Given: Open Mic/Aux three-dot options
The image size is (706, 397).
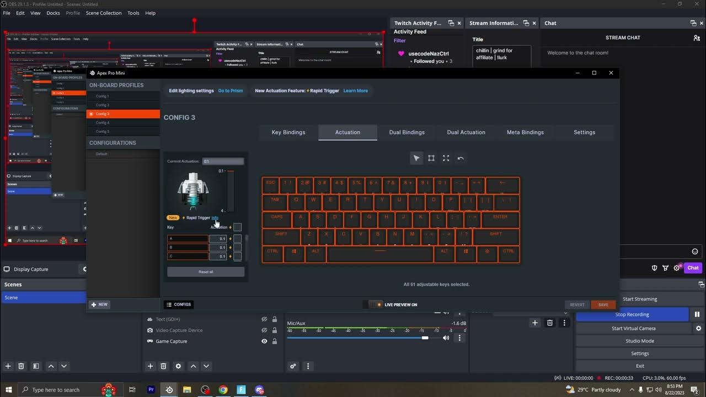Looking at the screenshot, I should [459, 338].
